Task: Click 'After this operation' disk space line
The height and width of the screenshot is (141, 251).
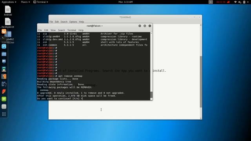Action: (76, 96)
